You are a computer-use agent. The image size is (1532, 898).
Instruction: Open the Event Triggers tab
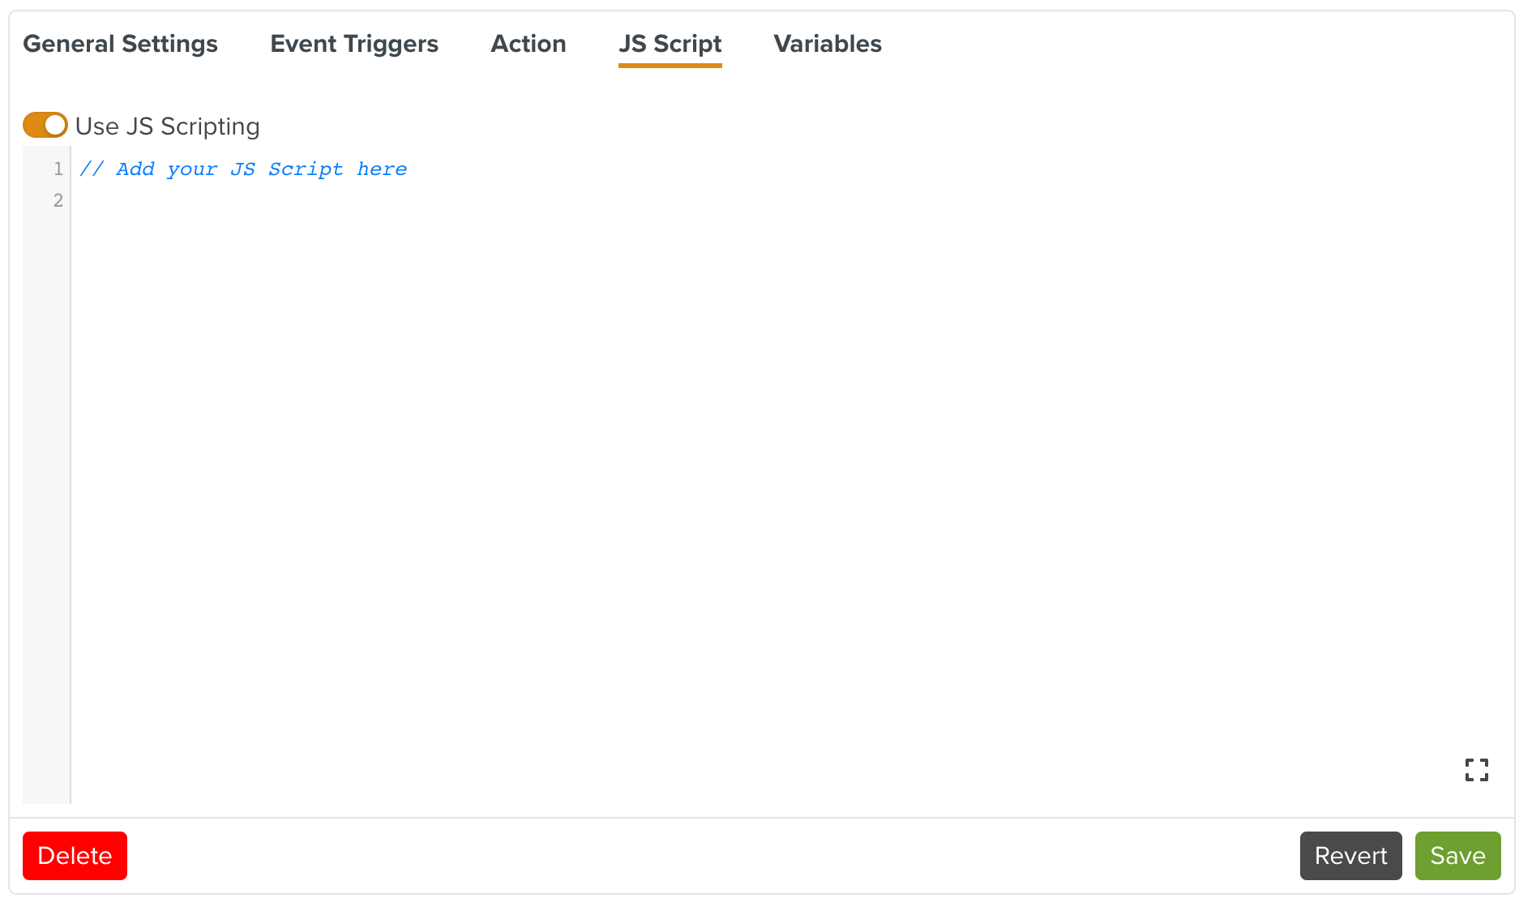pyautogui.click(x=354, y=45)
